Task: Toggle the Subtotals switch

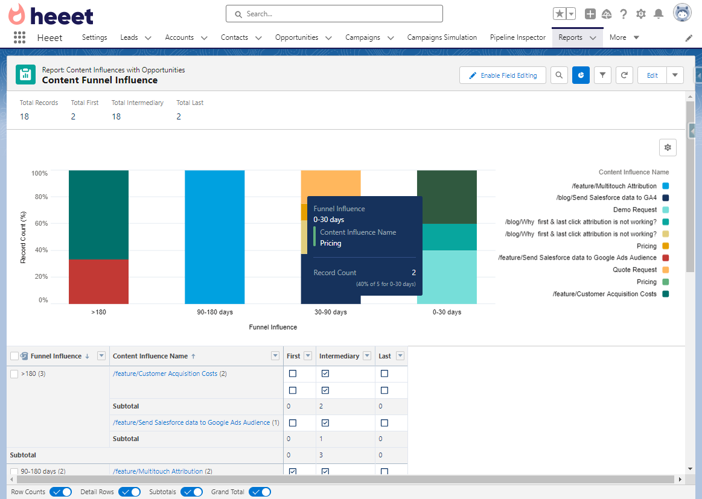Action: [191, 492]
